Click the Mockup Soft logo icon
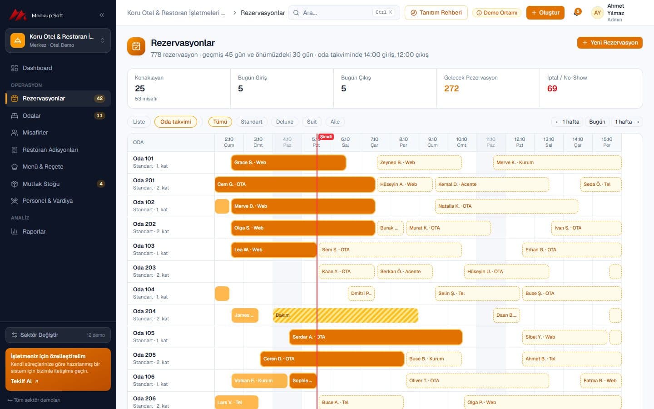Viewport: 654px width, 409px height. pyautogui.click(x=18, y=15)
